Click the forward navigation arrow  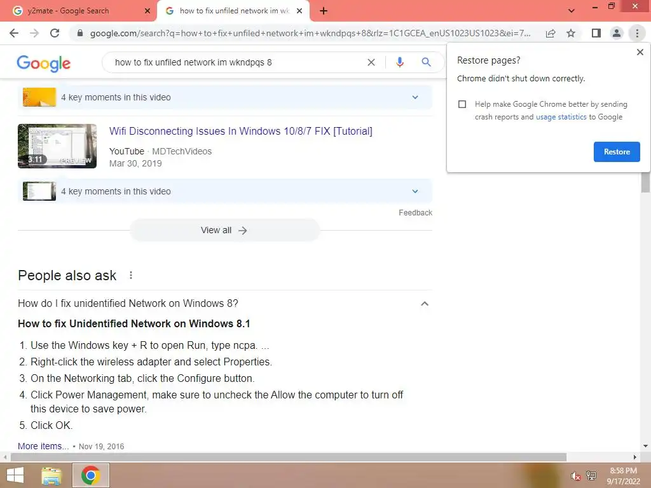coord(34,33)
